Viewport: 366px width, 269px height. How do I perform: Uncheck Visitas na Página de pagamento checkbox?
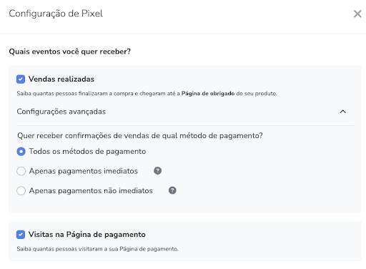click(x=21, y=235)
